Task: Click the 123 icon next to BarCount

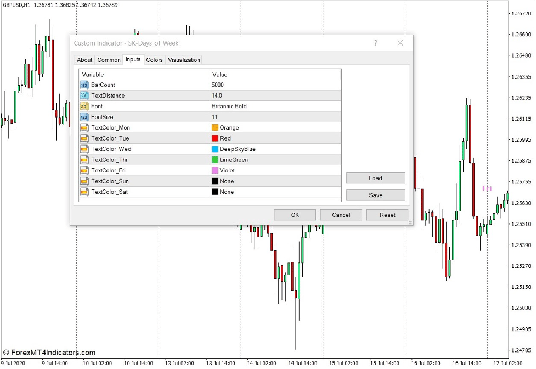Action: click(84, 85)
